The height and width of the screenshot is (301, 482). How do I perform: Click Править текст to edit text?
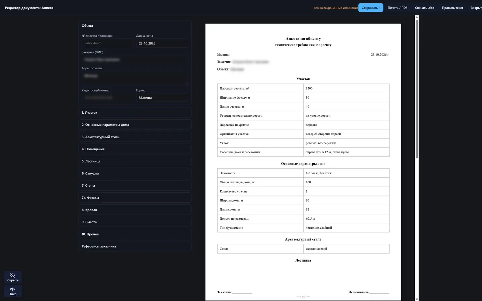[452, 8]
